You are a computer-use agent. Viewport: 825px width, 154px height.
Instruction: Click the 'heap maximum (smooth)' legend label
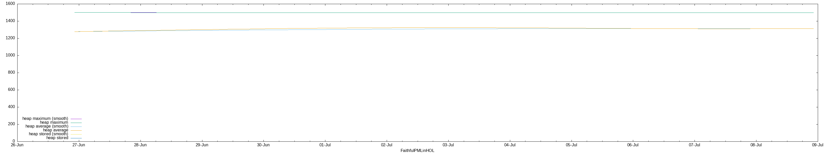click(45, 119)
